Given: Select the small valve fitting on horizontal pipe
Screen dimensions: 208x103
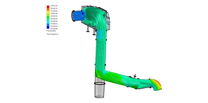Looking at the screenshot, I should pos(135,76).
